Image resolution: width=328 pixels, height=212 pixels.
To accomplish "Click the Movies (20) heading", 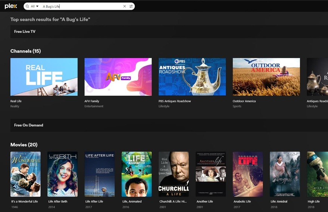I will click(24, 145).
